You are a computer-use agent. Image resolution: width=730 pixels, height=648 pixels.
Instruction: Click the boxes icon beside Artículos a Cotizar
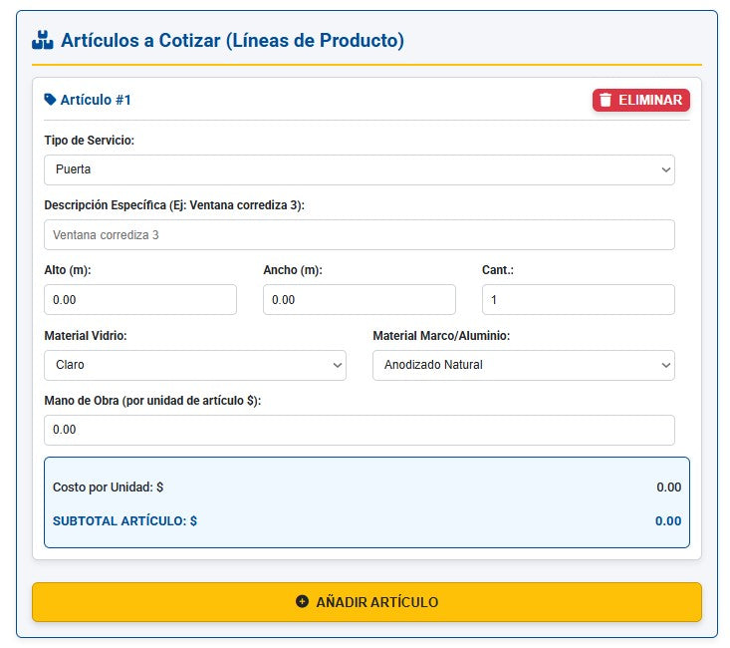point(43,40)
